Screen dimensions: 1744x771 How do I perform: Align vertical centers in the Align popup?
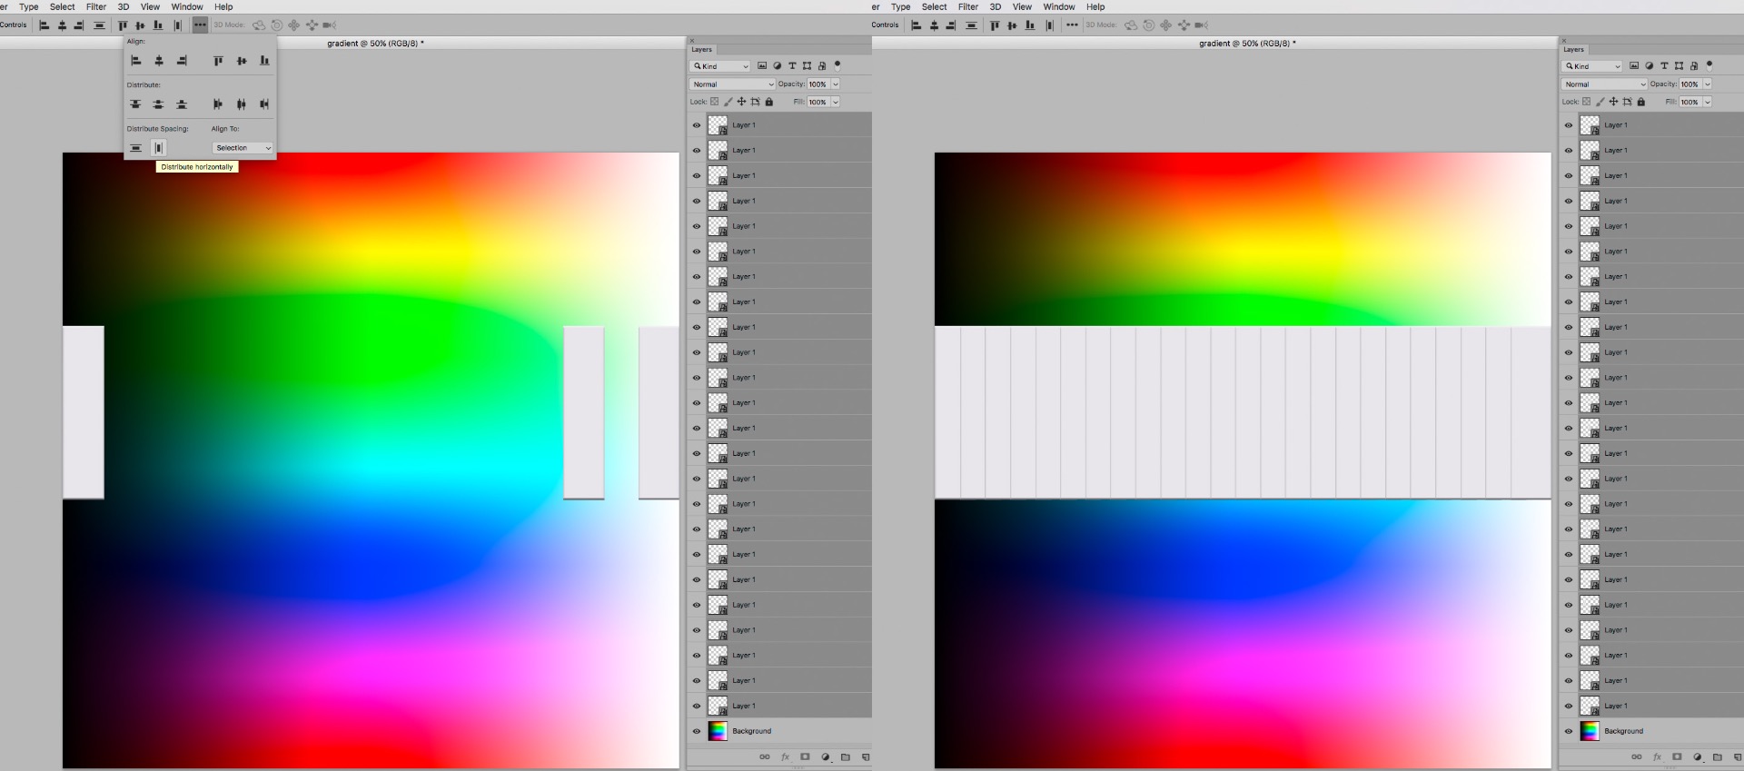coord(242,61)
